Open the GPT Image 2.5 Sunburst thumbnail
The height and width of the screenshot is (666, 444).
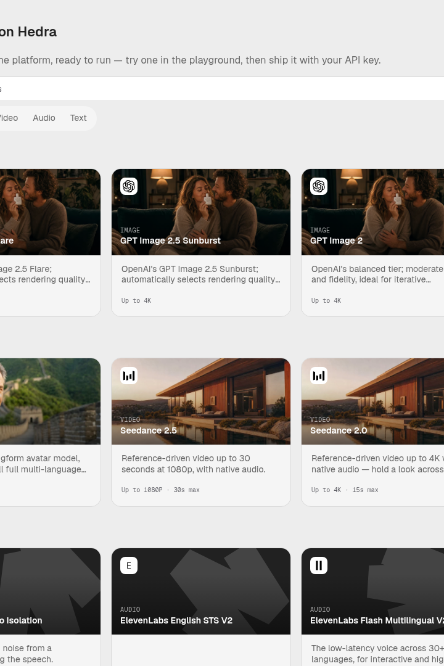tap(201, 212)
